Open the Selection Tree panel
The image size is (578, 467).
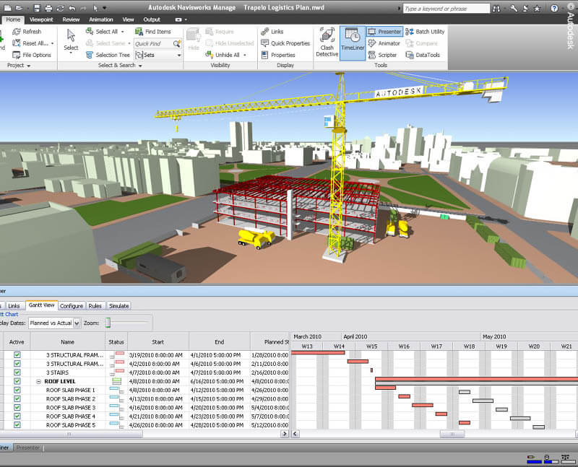point(108,55)
